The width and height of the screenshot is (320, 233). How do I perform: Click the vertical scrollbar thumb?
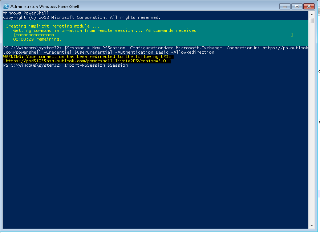[x=312, y=20]
